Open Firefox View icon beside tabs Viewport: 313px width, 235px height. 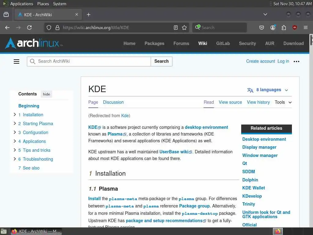click(6, 14)
